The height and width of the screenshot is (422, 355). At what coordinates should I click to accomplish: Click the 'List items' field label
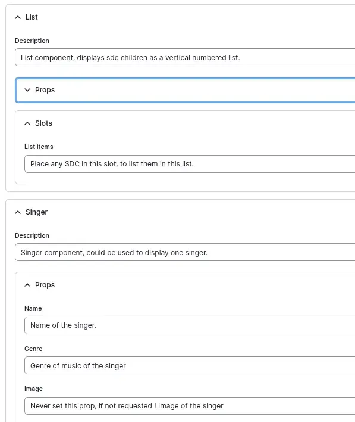tap(39, 147)
